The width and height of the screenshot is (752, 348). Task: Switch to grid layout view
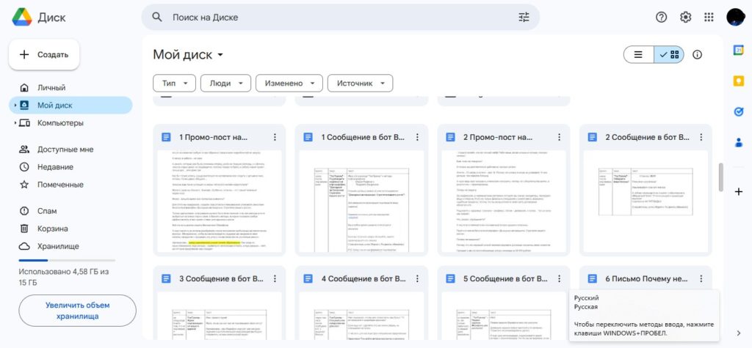point(669,54)
